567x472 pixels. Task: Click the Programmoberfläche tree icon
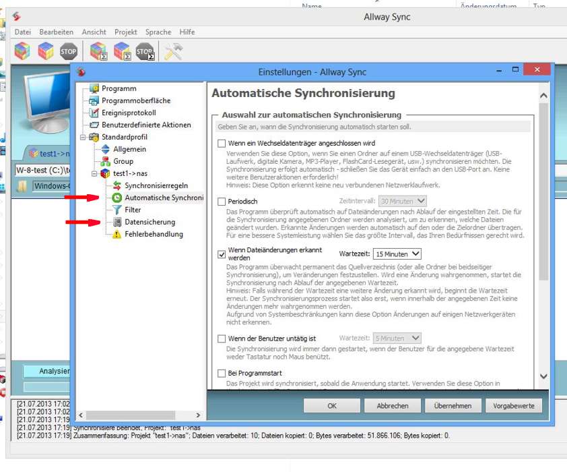click(94, 100)
